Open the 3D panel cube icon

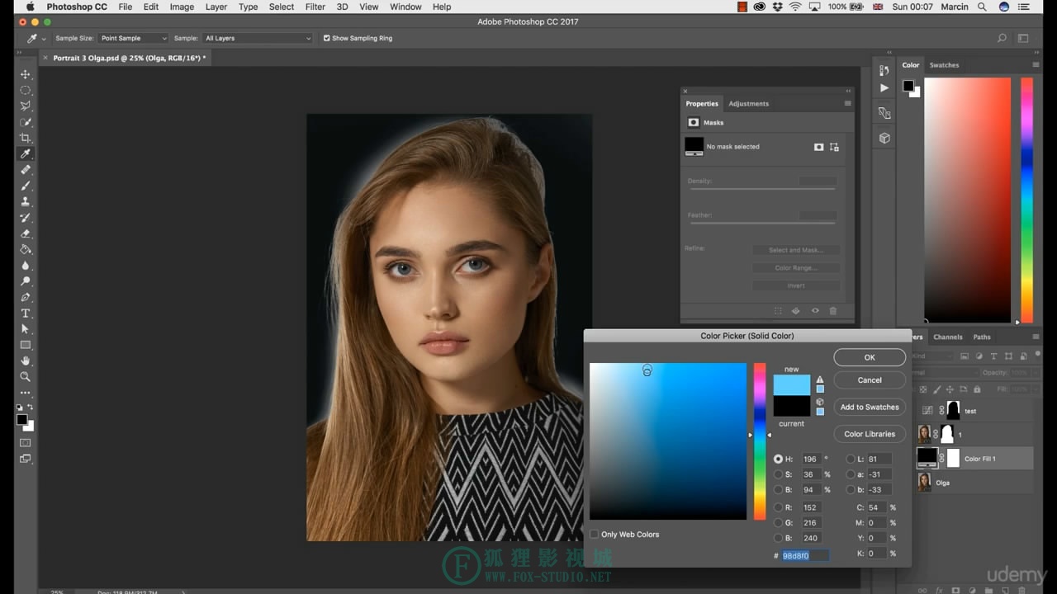tap(884, 138)
